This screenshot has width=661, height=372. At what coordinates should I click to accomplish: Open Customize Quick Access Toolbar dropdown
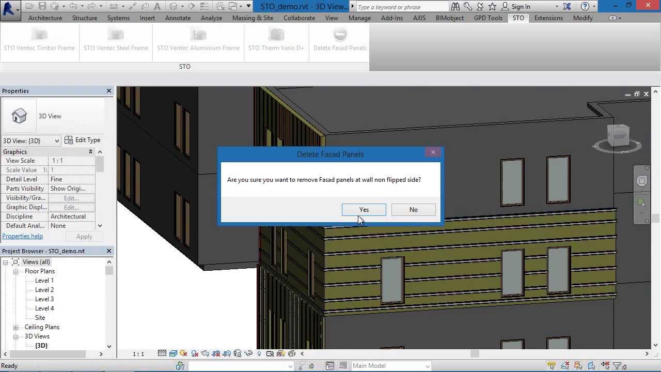(x=249, y=7)
